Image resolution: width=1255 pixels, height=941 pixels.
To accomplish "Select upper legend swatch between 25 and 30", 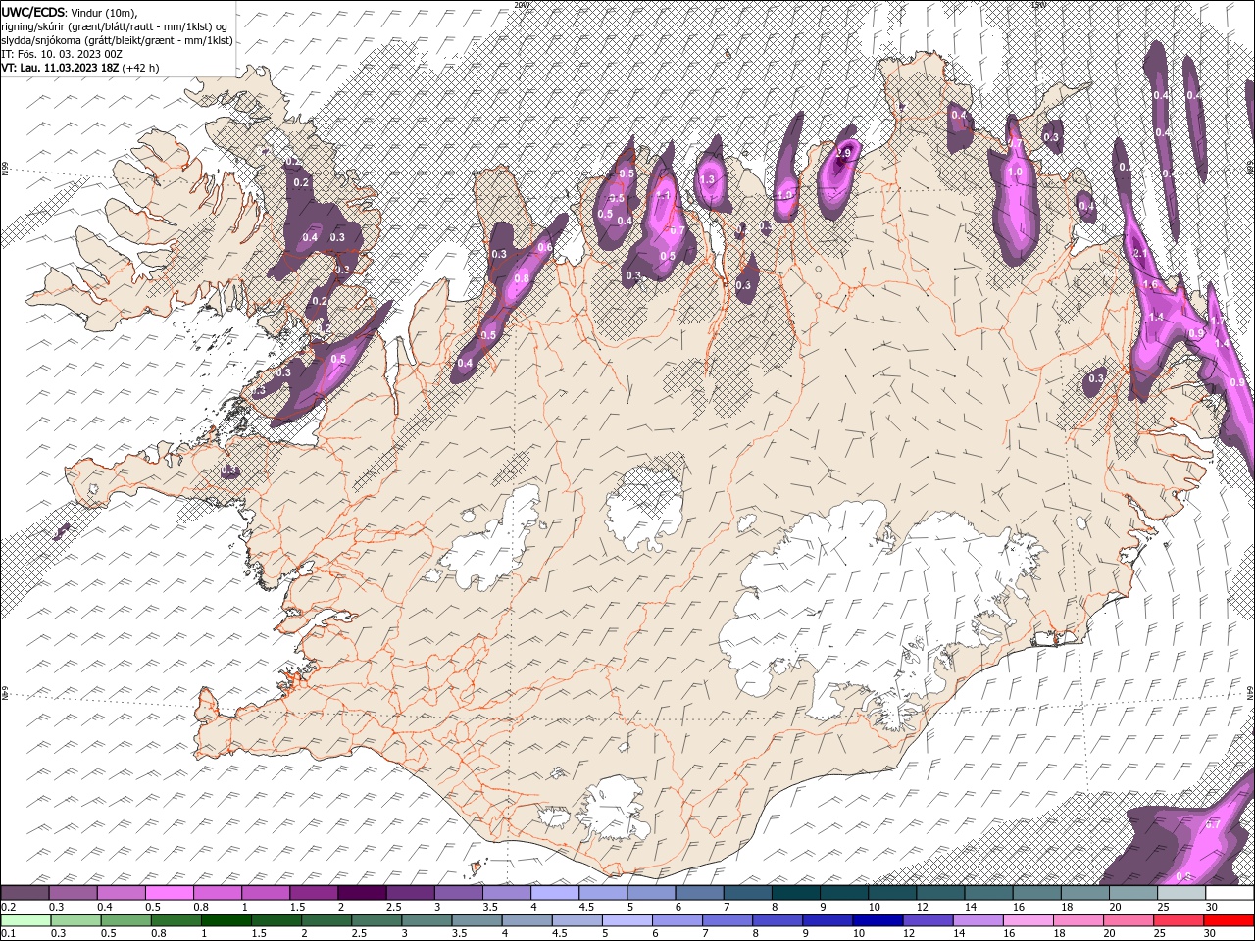I will [x=1180, y=893].
